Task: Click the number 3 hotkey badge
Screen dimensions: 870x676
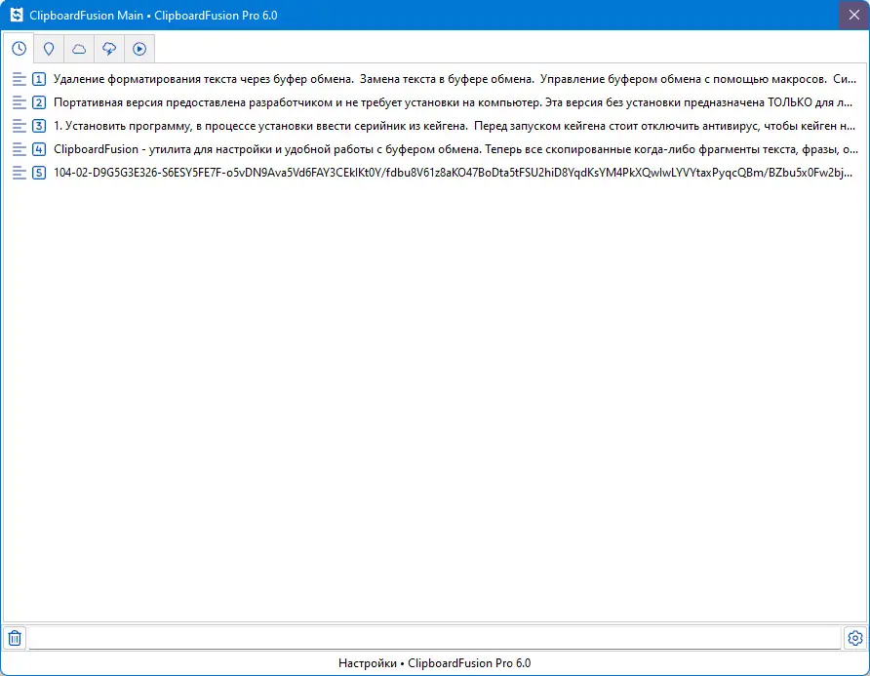Action: [x=39, y=126]
